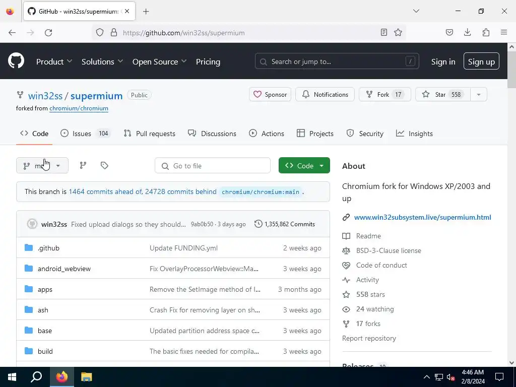
Task: Click Sign up button
Action: (x=481, y=61)
